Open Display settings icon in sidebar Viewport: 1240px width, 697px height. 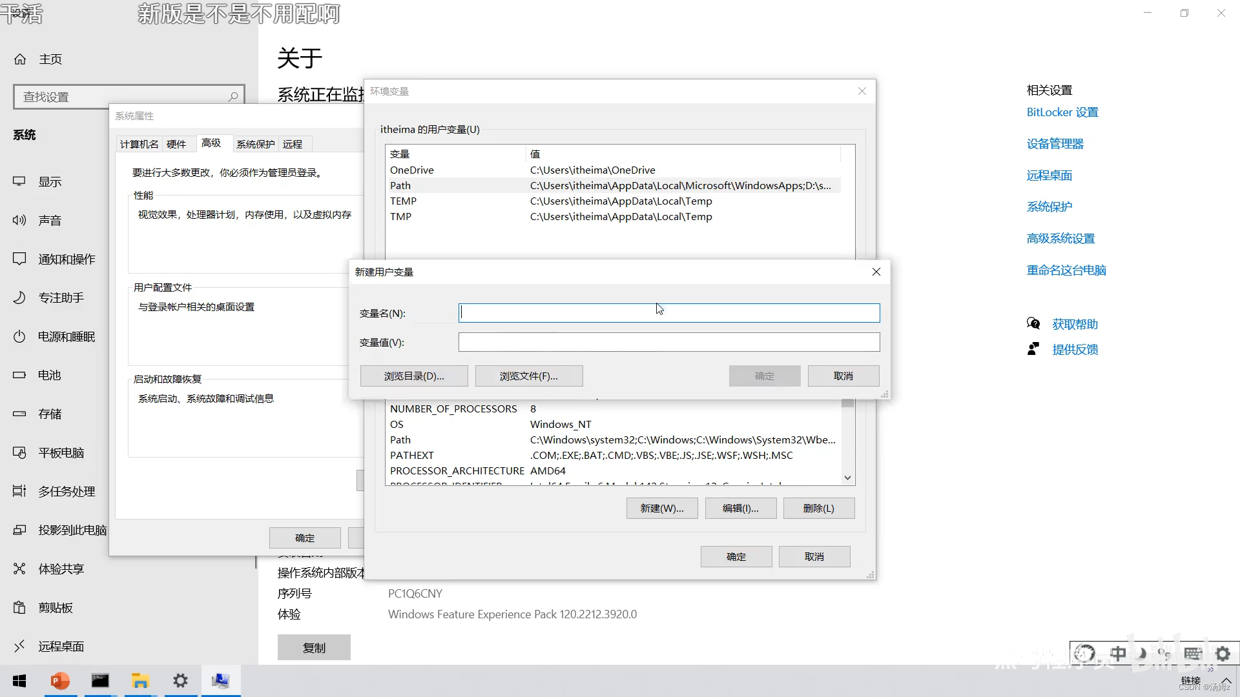[x=19, y=181]
